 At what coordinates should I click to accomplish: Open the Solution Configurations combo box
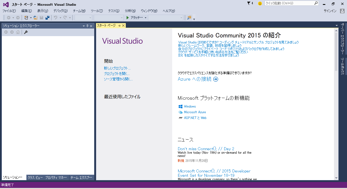[83, 18]
